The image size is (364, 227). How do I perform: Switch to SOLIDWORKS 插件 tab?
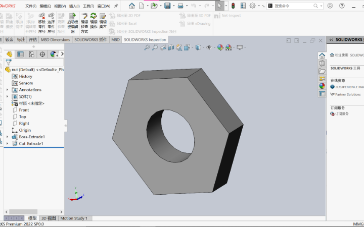(90, 40)
